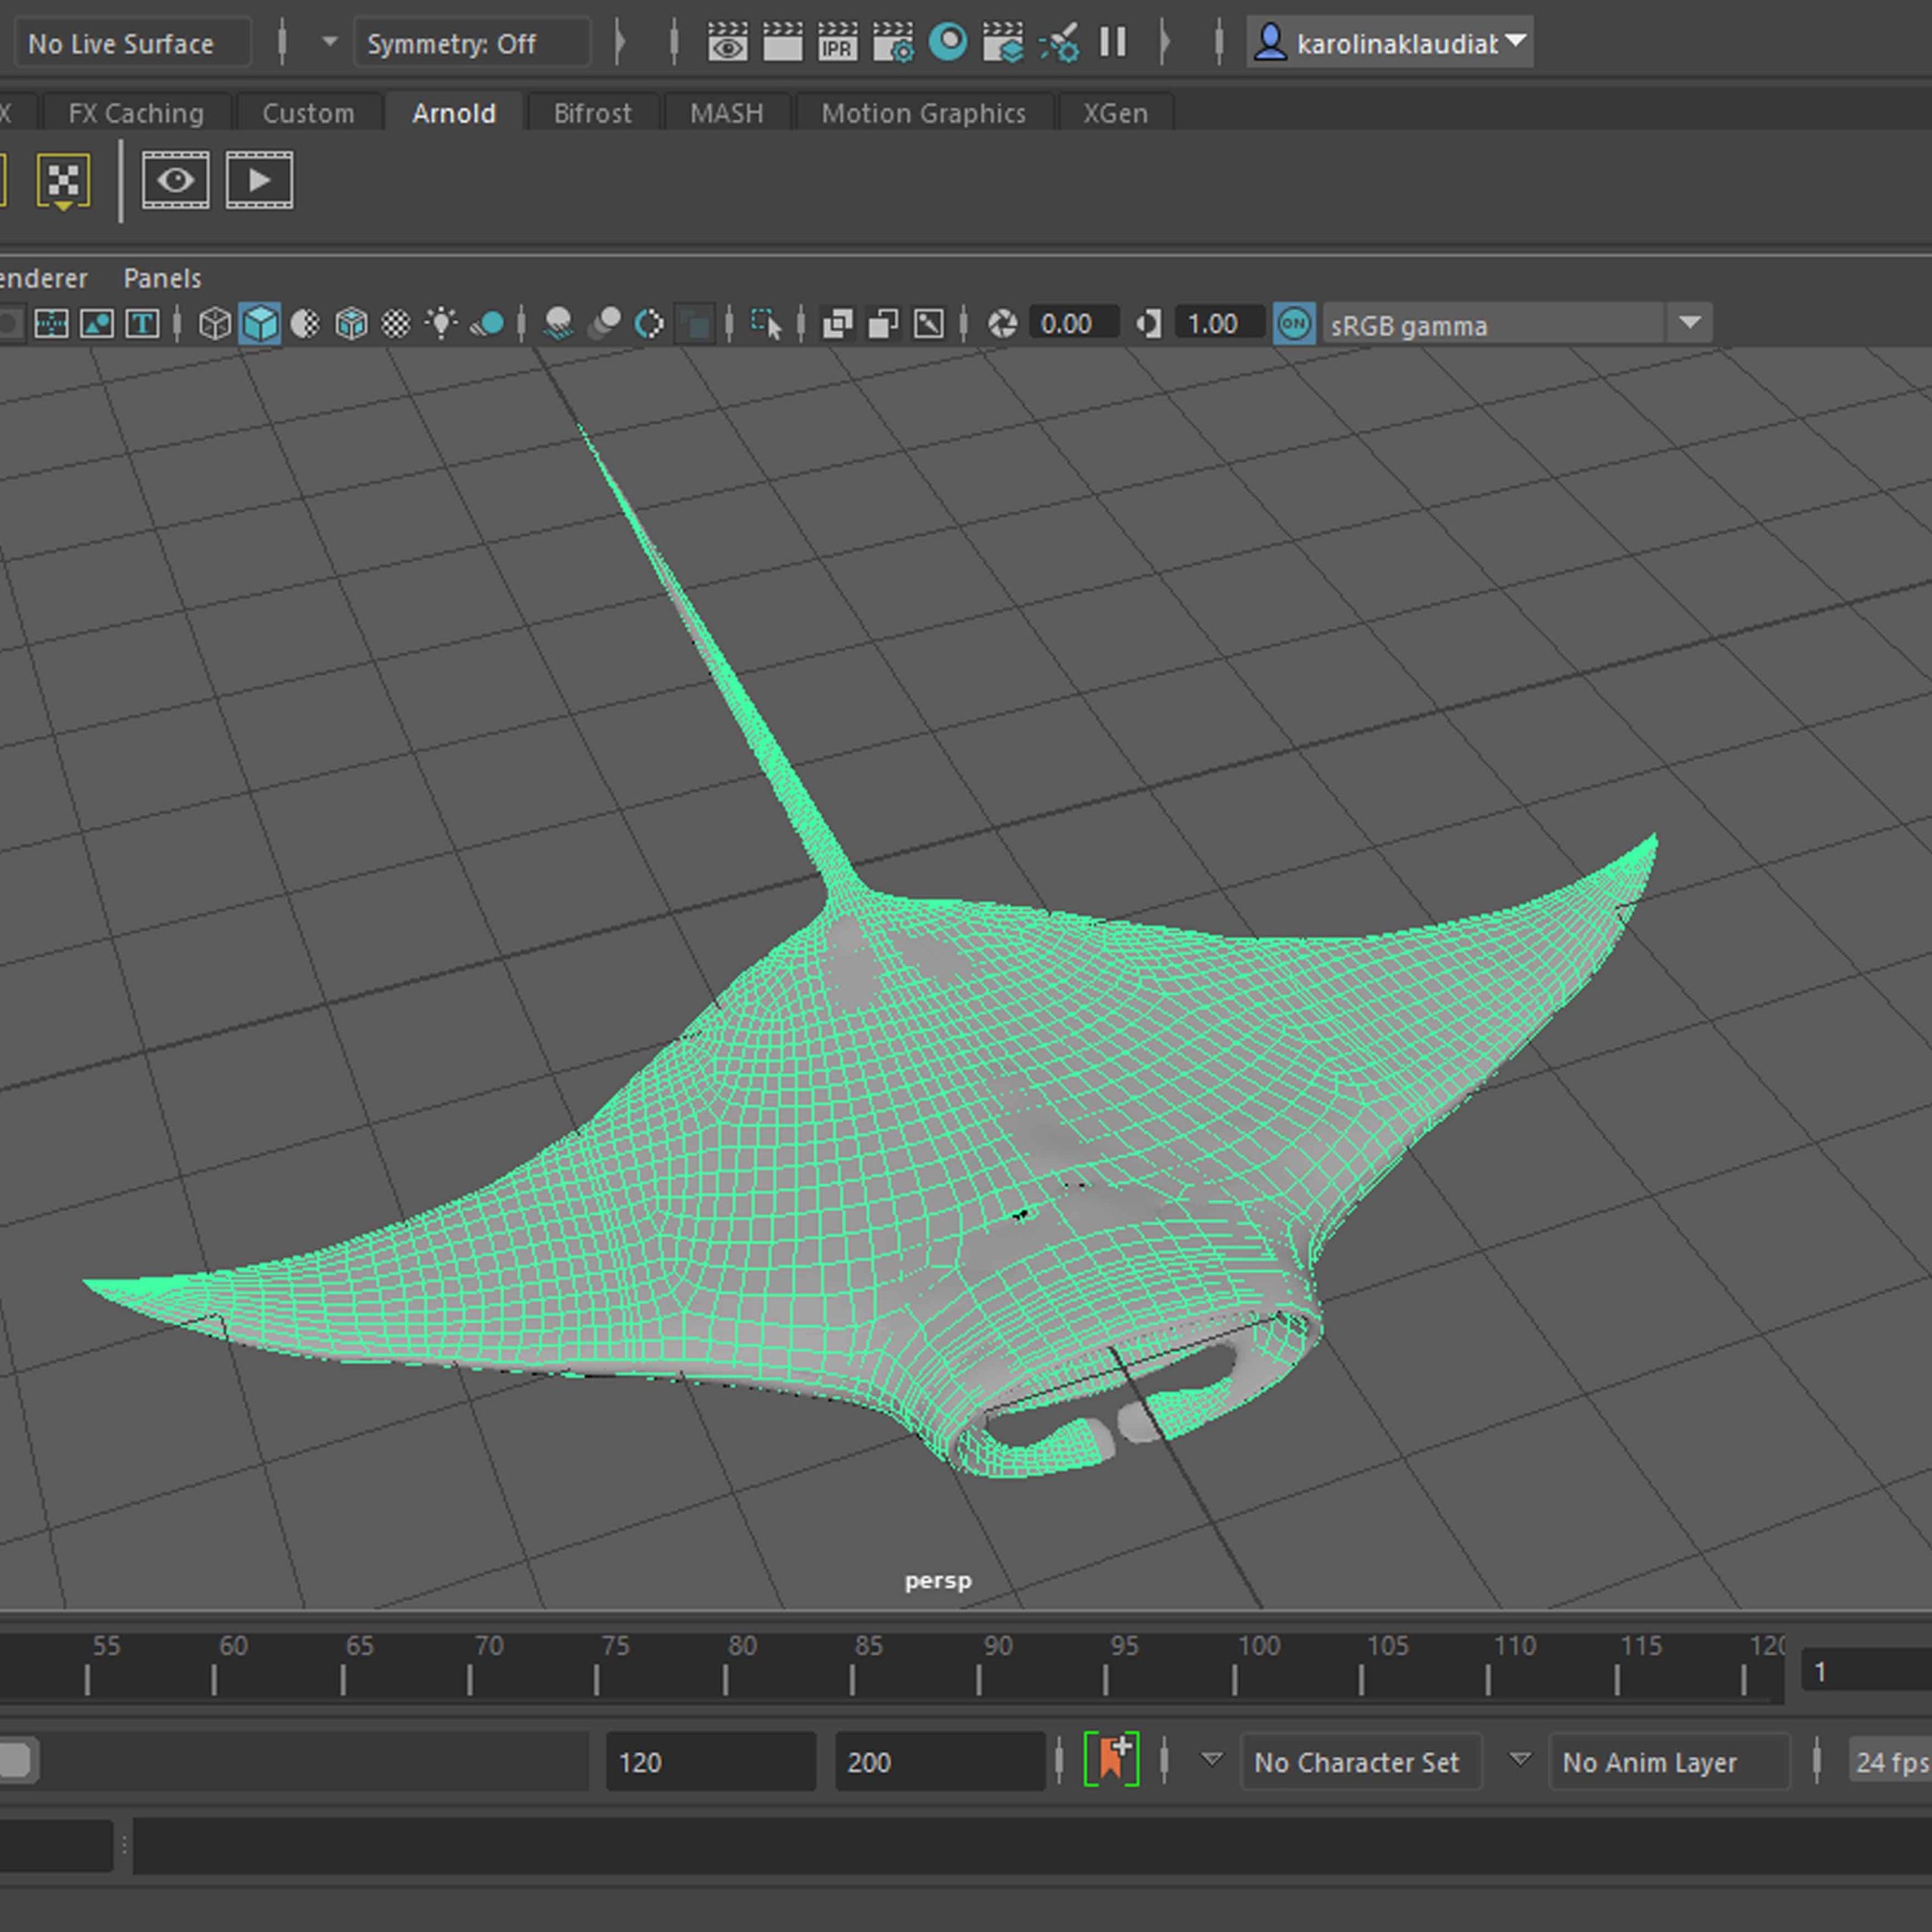Toggle X-ray joints icon
The image size is (1932, 1932).
929,324
